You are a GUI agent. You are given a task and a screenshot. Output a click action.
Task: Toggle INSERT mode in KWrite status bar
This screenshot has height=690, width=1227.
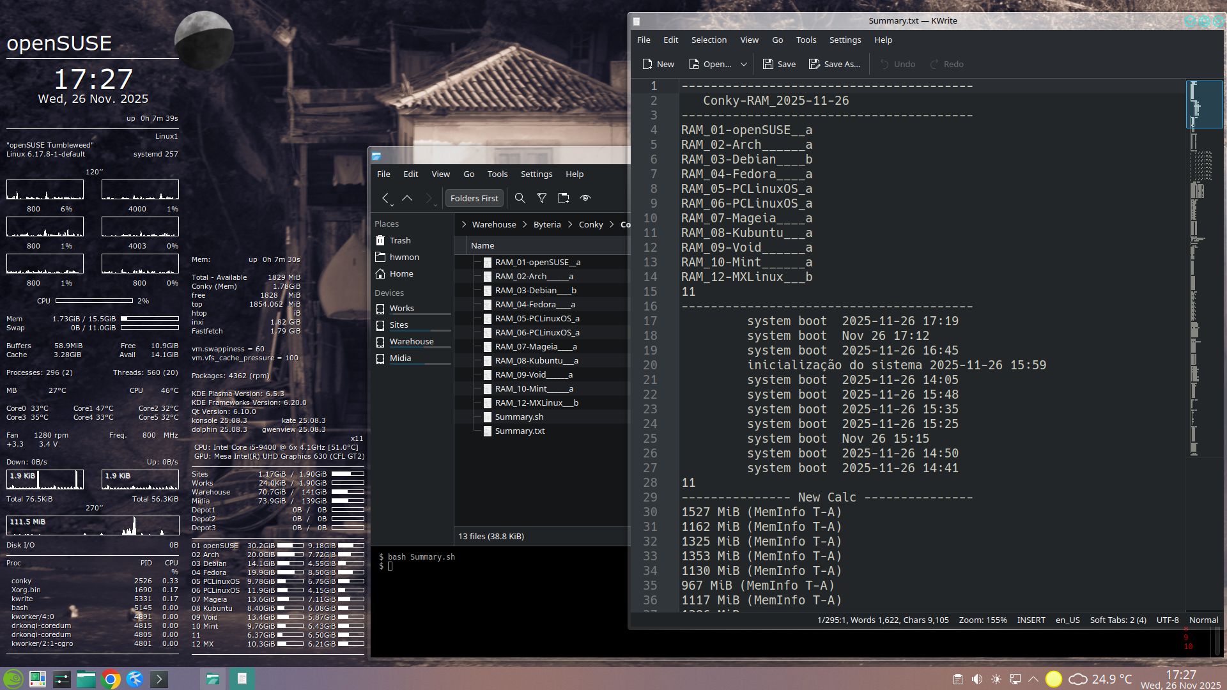pos(1031,620)
